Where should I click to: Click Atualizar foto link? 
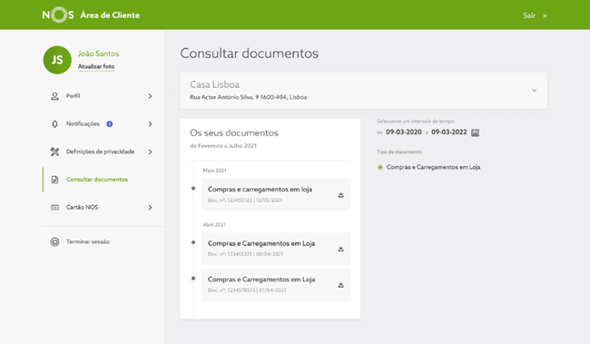pos(96,66)
